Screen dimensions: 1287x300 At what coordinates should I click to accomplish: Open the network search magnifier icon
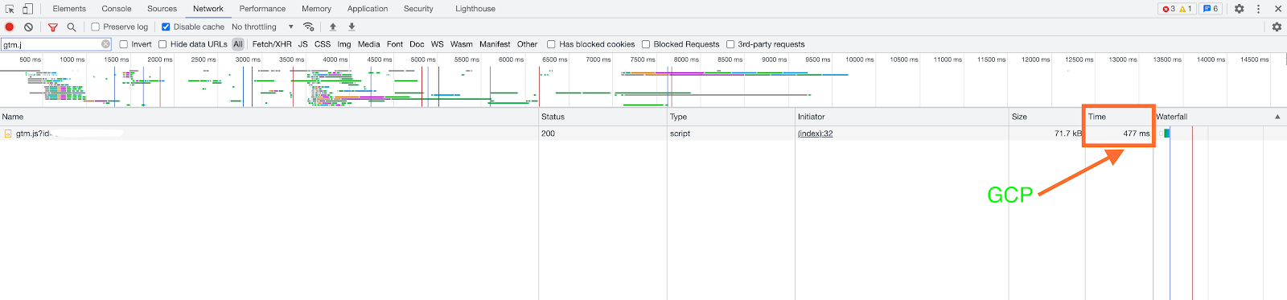pos(72,27)
